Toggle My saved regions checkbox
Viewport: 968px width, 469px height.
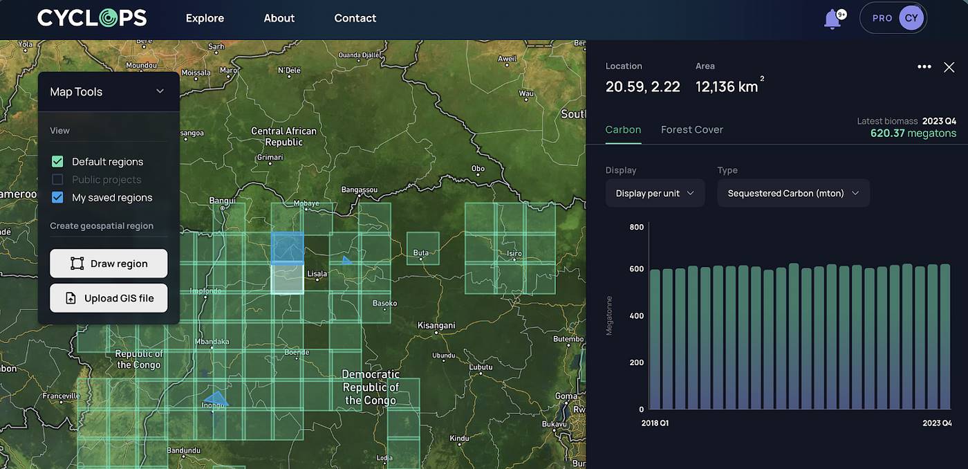tap(57, 198)
